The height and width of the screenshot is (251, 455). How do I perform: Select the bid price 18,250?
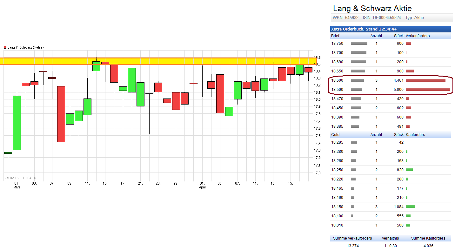click(x=337, y=170)
